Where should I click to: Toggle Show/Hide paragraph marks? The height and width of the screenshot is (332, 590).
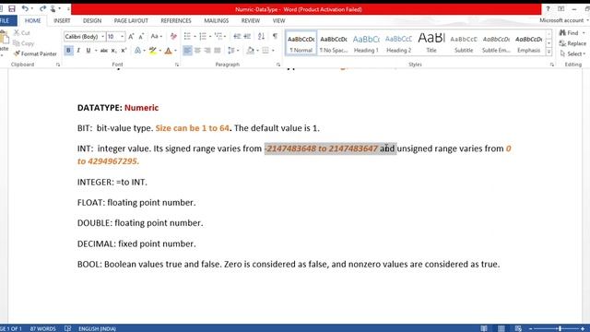[x=275, y=37]
